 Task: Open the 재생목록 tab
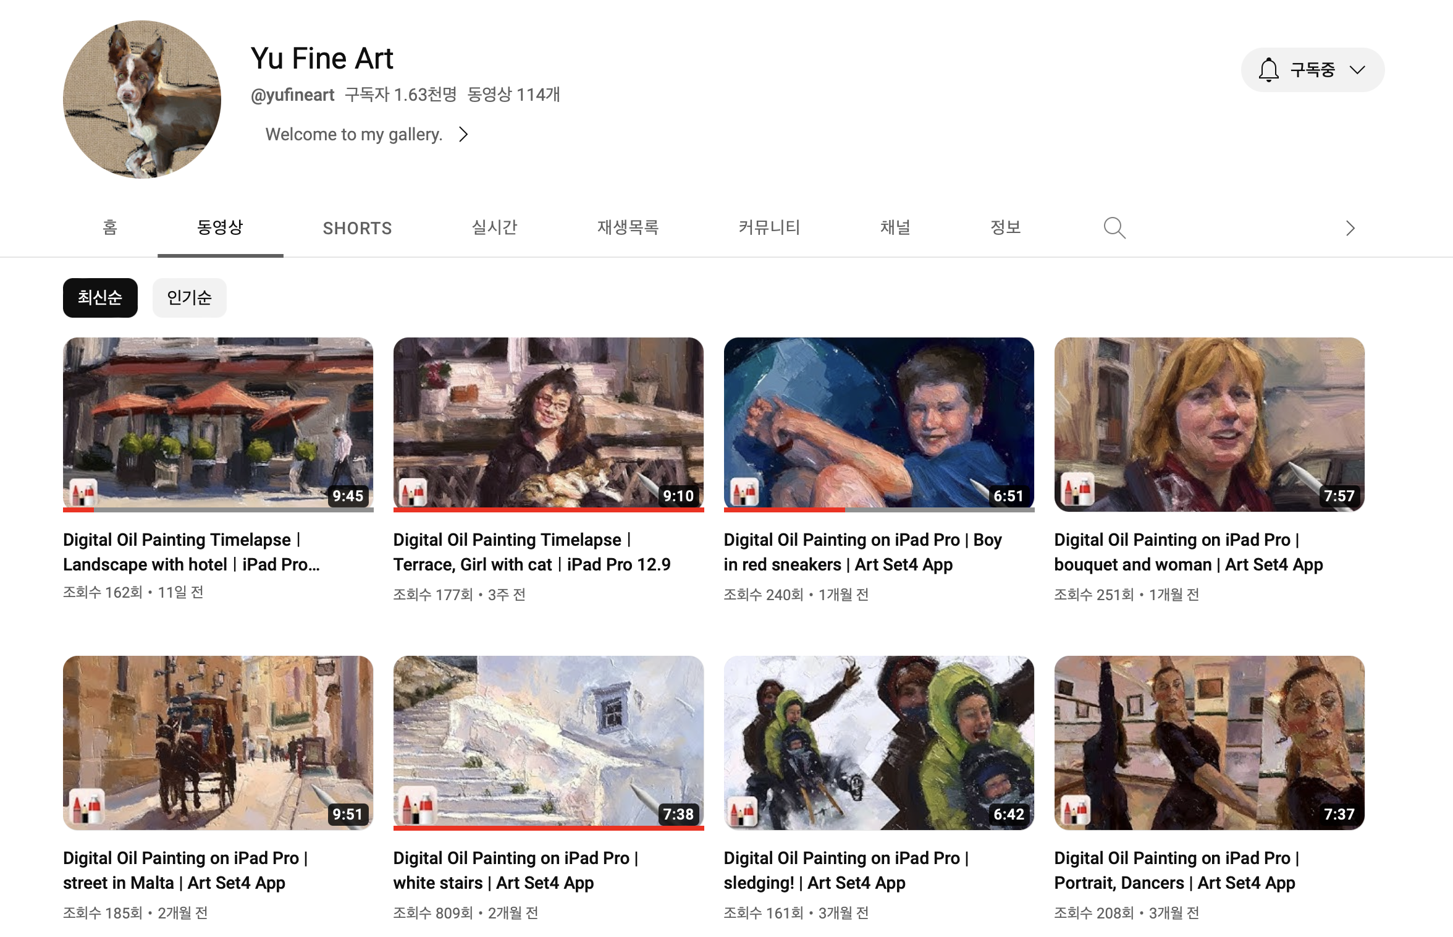click(x=628, y=227)
